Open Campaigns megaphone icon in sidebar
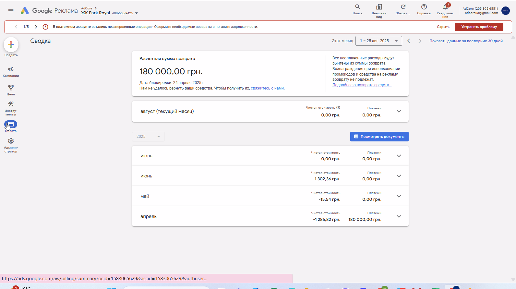 (x=11, y=69)
